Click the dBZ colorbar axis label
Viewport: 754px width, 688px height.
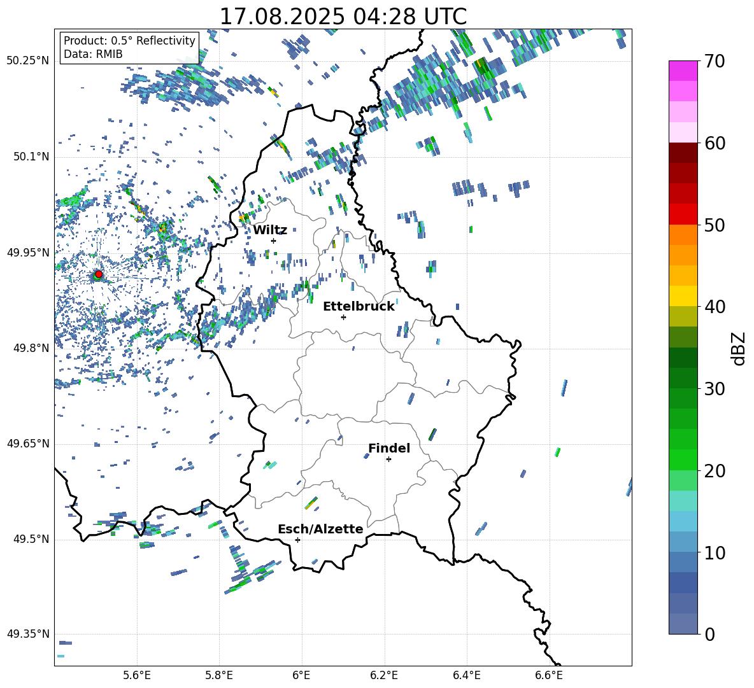pos(739,348)
